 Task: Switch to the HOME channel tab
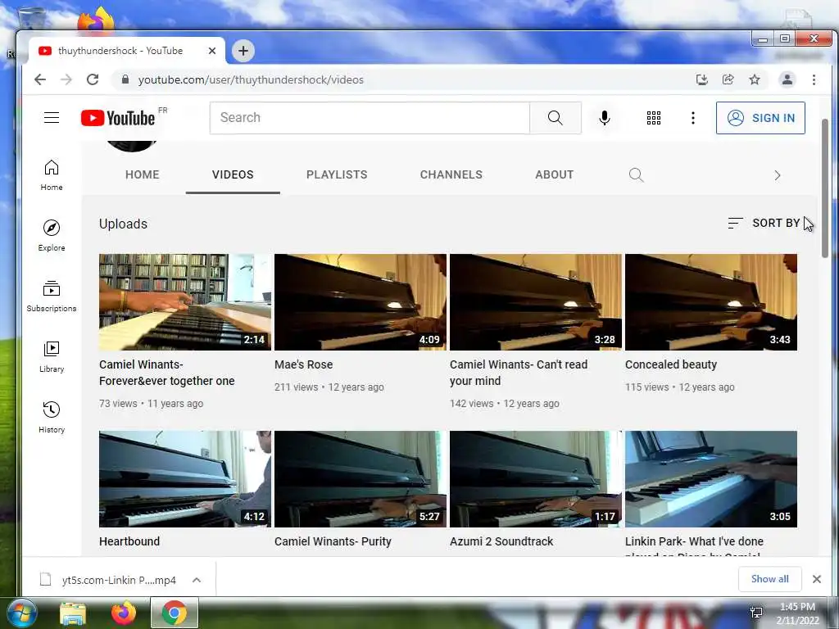pos(143,174)
